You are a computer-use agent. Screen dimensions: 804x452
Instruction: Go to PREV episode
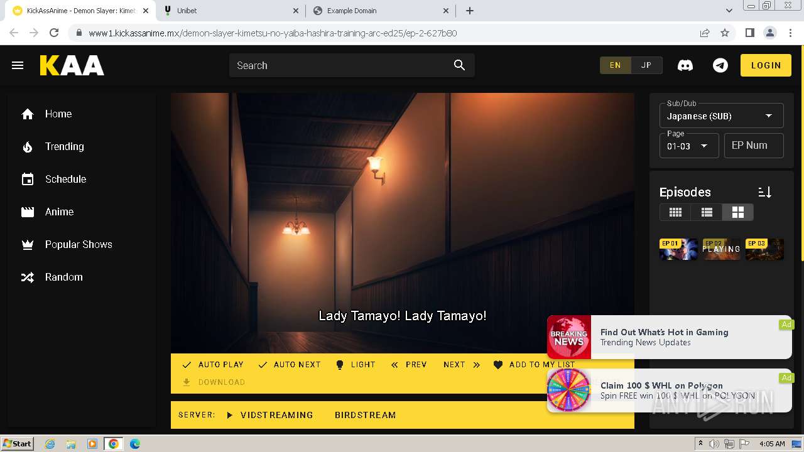click(x=409, y=365)
